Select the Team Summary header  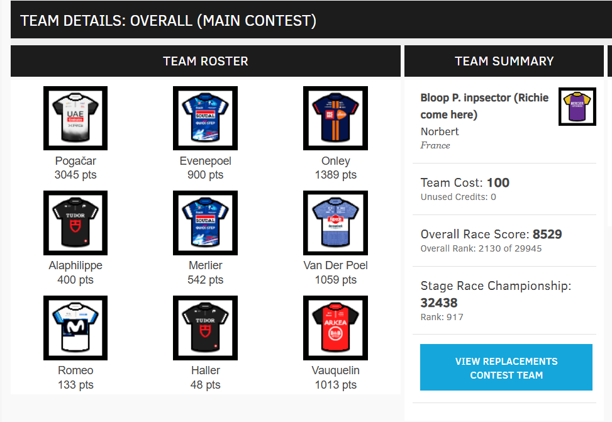pos(504,61)
